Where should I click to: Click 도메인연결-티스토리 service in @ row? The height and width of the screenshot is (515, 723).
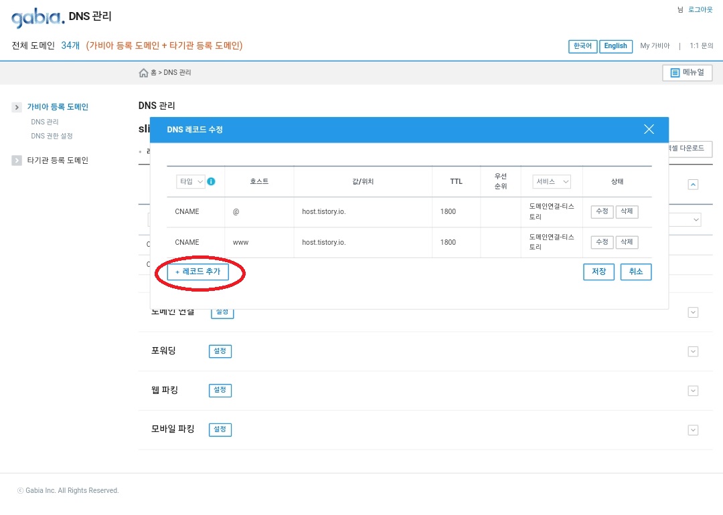pos(552,211)
